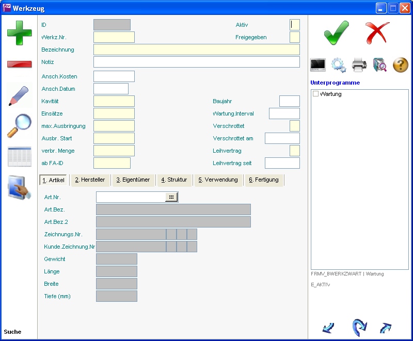The image size is (413, 341).
Task: Open the Fertigung tab
Action: [263, 180]
